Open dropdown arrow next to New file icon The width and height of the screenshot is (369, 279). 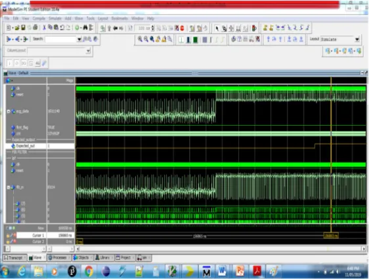(x=12, y=28)
